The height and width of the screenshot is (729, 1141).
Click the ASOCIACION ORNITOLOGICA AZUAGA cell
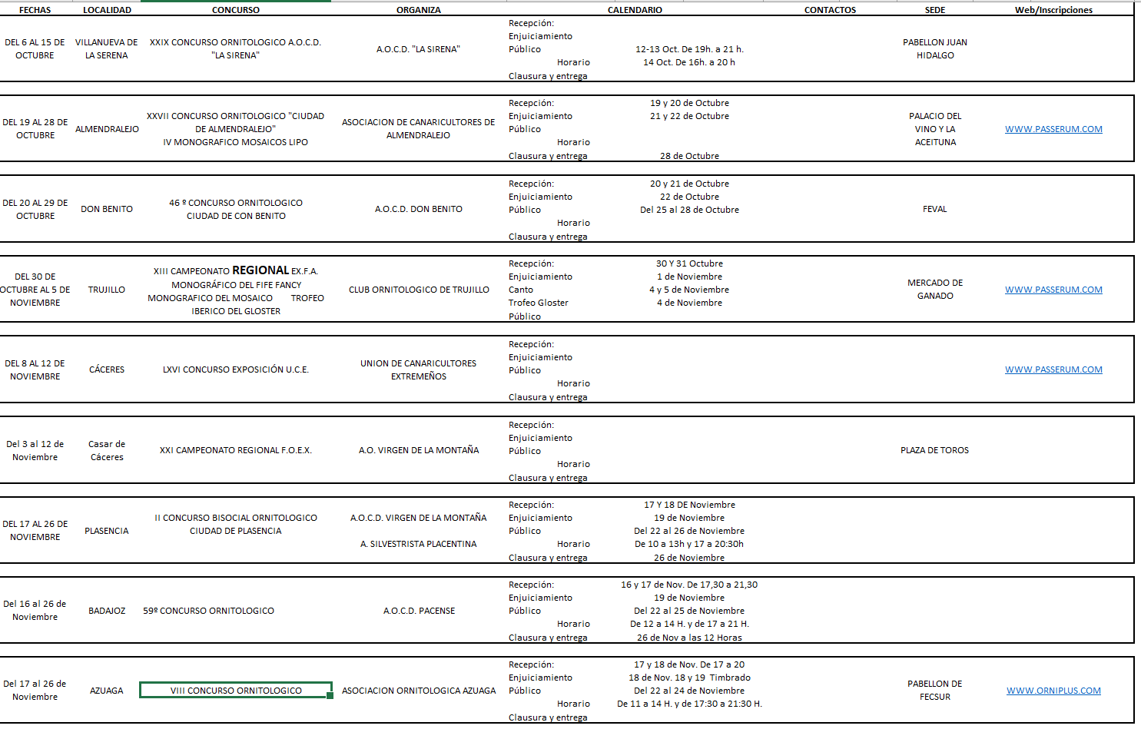tap(419, 691)
